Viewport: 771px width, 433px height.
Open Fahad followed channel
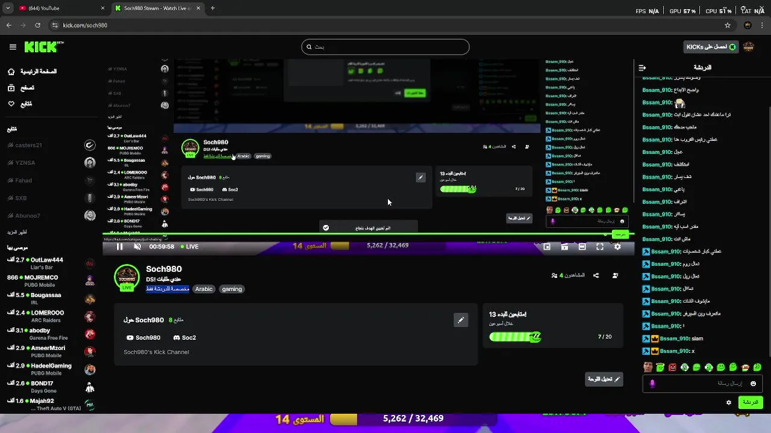51,180
